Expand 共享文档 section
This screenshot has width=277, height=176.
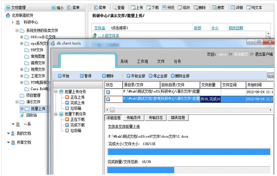(x=8, y=142)
